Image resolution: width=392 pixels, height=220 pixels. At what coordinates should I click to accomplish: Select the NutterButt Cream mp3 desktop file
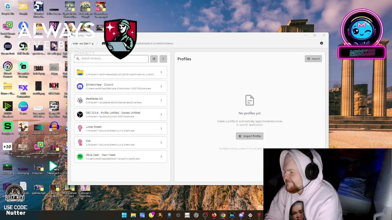tap(101, 10)
